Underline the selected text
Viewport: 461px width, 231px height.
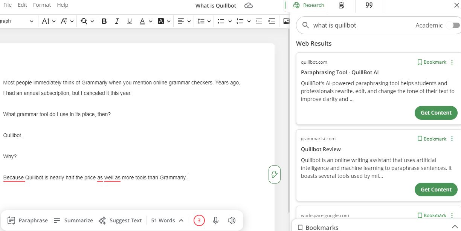point(130,21)
